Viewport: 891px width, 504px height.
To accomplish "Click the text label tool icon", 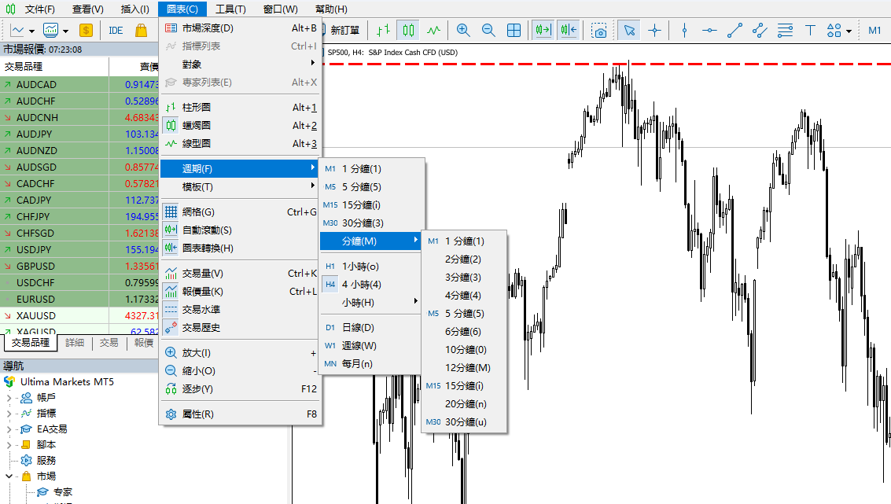I will (x=810, y=31).
